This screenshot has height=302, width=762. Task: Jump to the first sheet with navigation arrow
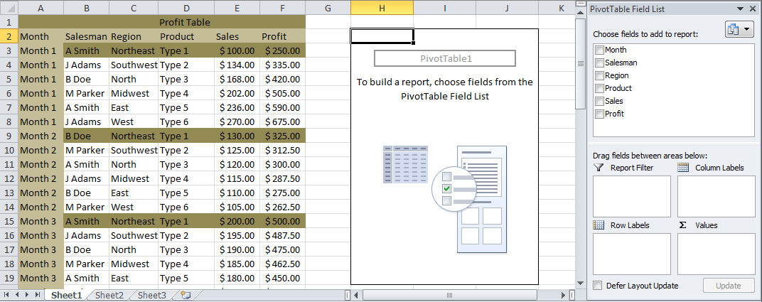8,295
